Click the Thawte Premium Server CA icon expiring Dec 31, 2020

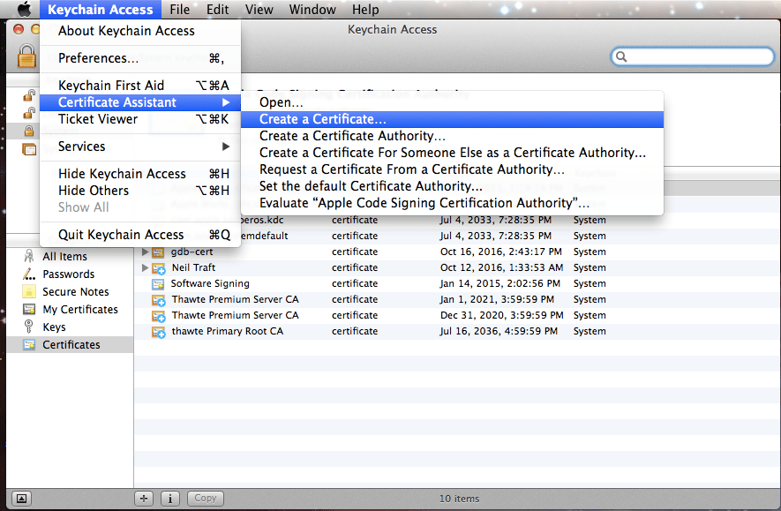click(x=158, y=316)
